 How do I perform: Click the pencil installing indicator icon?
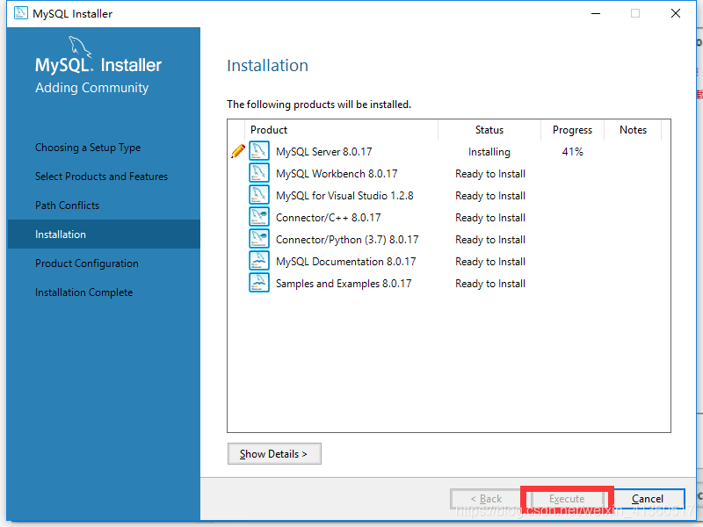[x=237, y=151]
